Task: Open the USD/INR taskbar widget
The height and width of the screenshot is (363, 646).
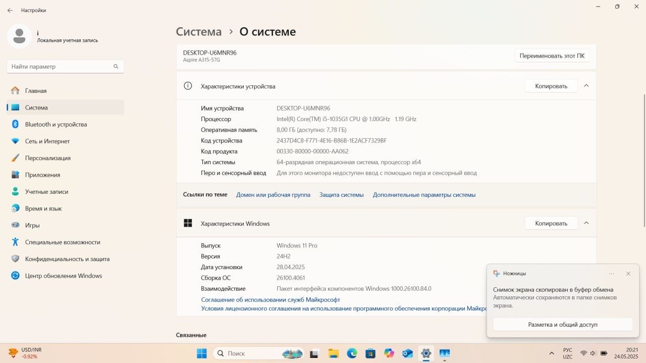Action: tap(25, 353)
